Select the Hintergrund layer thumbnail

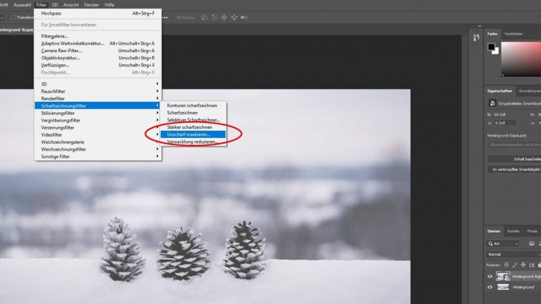504,287
